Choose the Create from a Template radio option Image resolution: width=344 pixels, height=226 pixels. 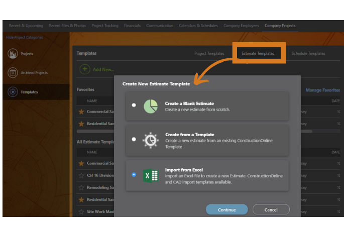tap(134, 140)
